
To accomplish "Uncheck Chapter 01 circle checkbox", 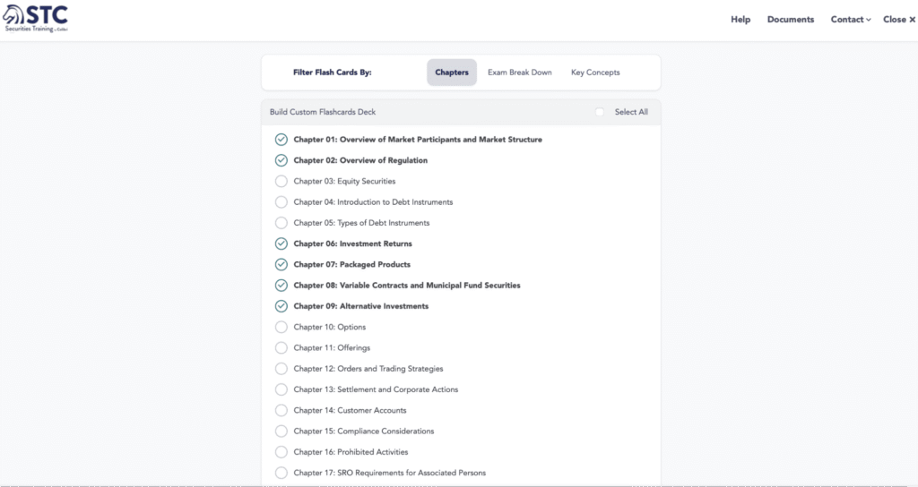I will [281, 139].
